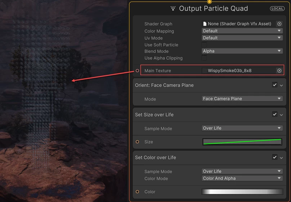Toggle the LOCAL space badge
This screenshot has height=202, width=291.
point(277,9)
